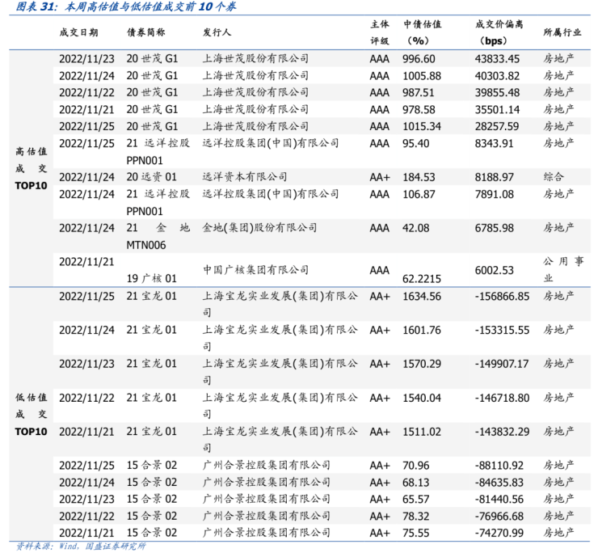The image size is (598, 553).
Task: Click the 19广核01 bond name cell
Action: (x=152, y=278)
